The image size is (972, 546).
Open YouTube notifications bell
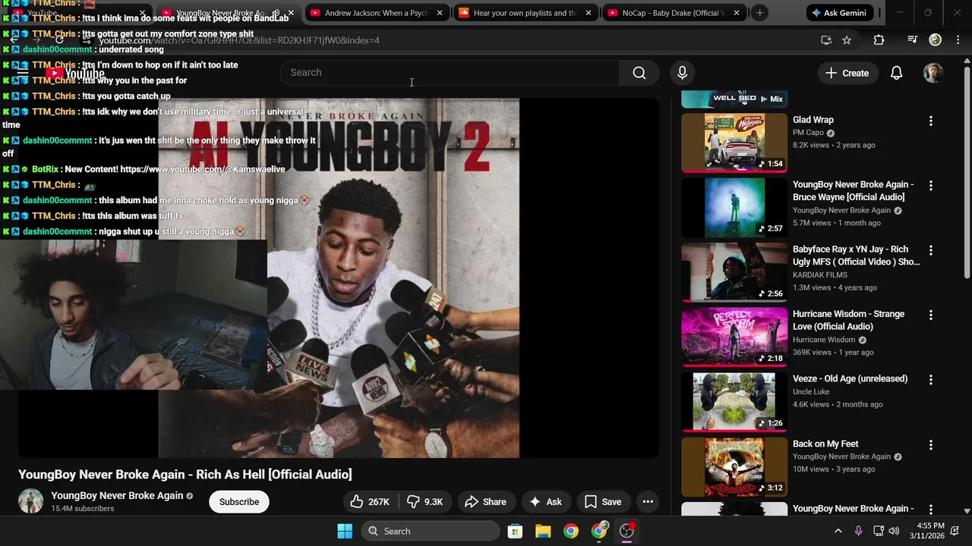point(896,73)
